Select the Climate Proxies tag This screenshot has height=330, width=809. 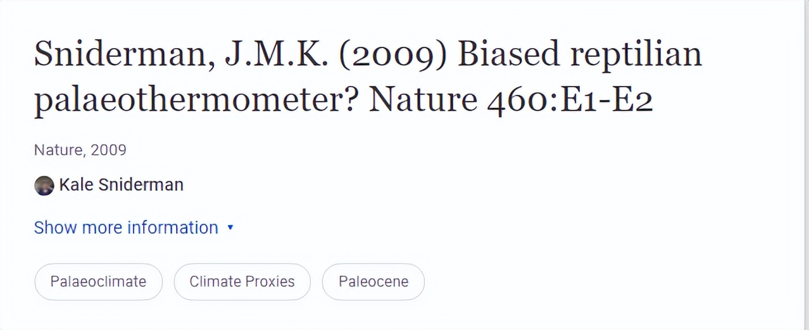(x=242, y=281)
